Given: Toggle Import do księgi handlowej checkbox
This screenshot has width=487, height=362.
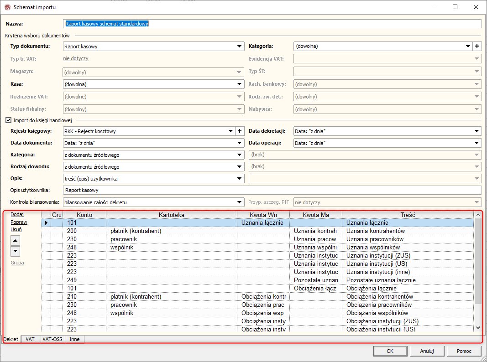Looking at the screenshot, I should tap(8, 120).
